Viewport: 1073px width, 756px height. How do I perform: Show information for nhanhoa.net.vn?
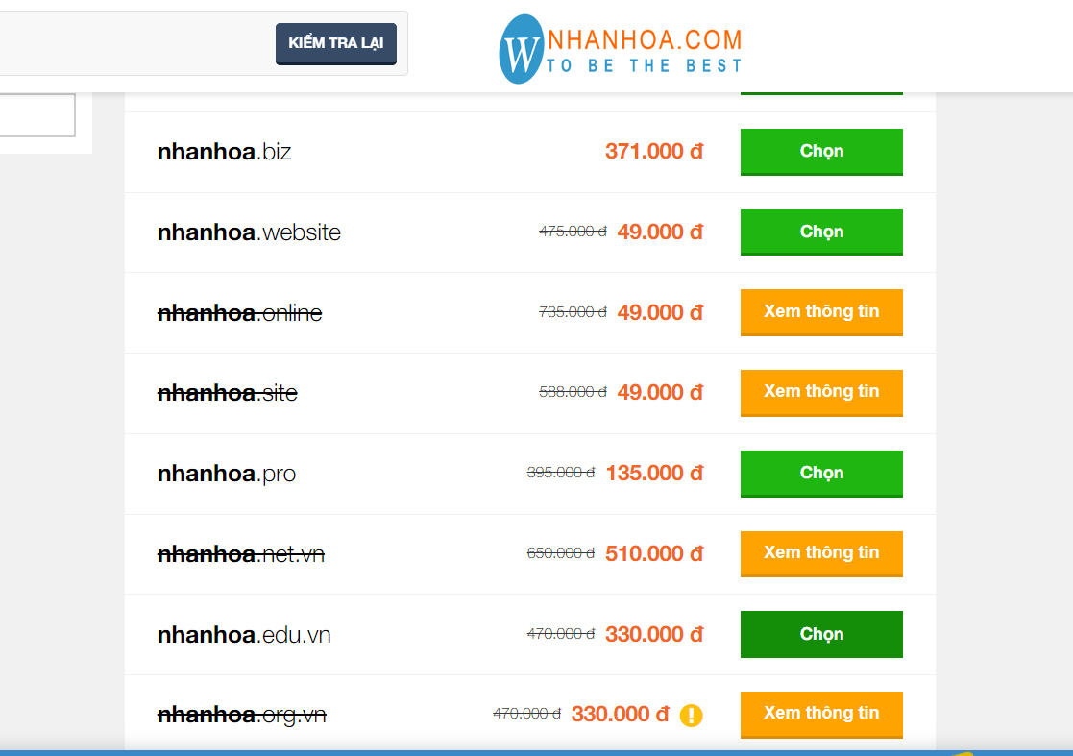[821, 553]
